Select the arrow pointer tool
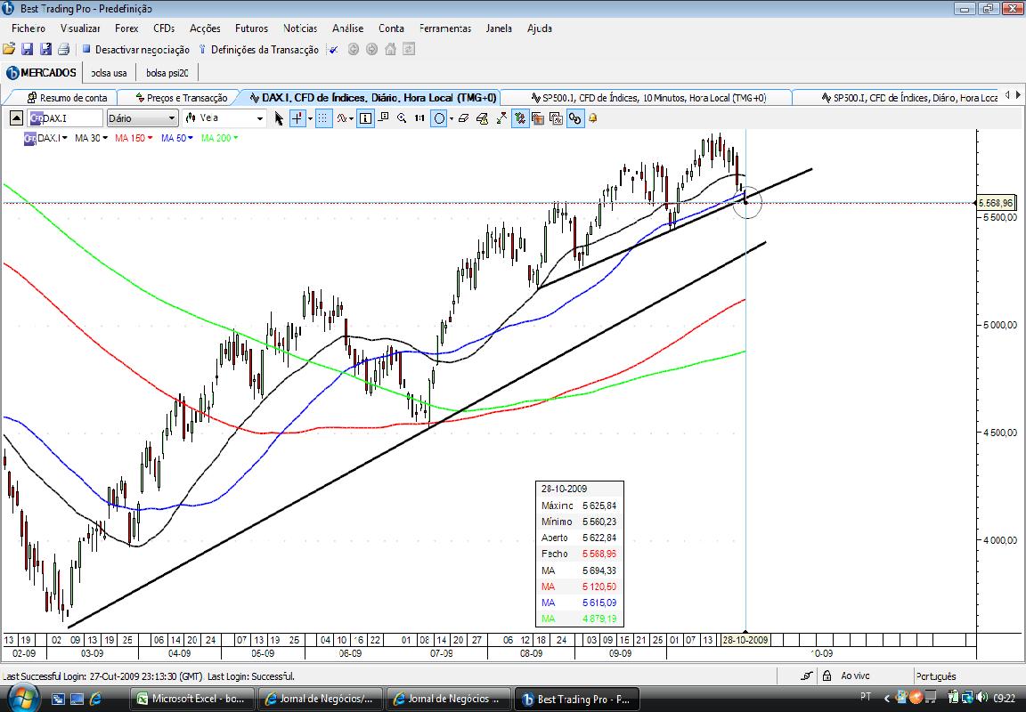The height and width of the screenshot is (712, 1026). [x=279, y=118]
